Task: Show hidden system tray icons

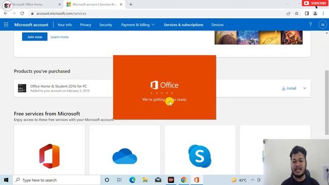Action: click(252, 180)
